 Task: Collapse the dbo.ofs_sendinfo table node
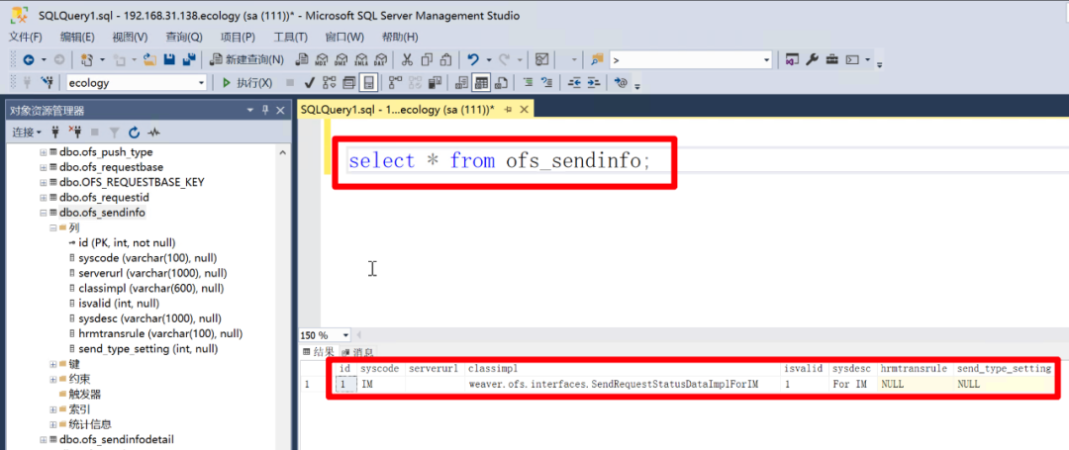pyautogui.click(x=43, y=213)
